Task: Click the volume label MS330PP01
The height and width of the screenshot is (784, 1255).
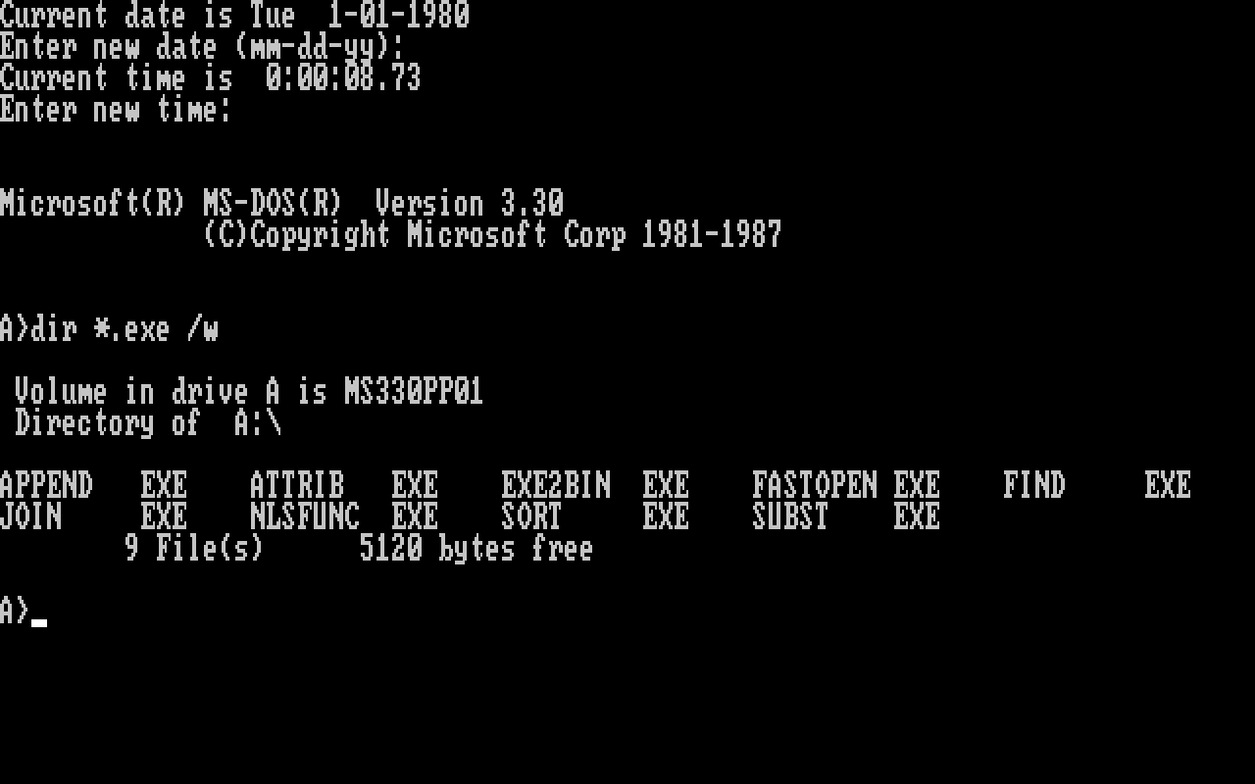Action: click(x=416, y=392)
